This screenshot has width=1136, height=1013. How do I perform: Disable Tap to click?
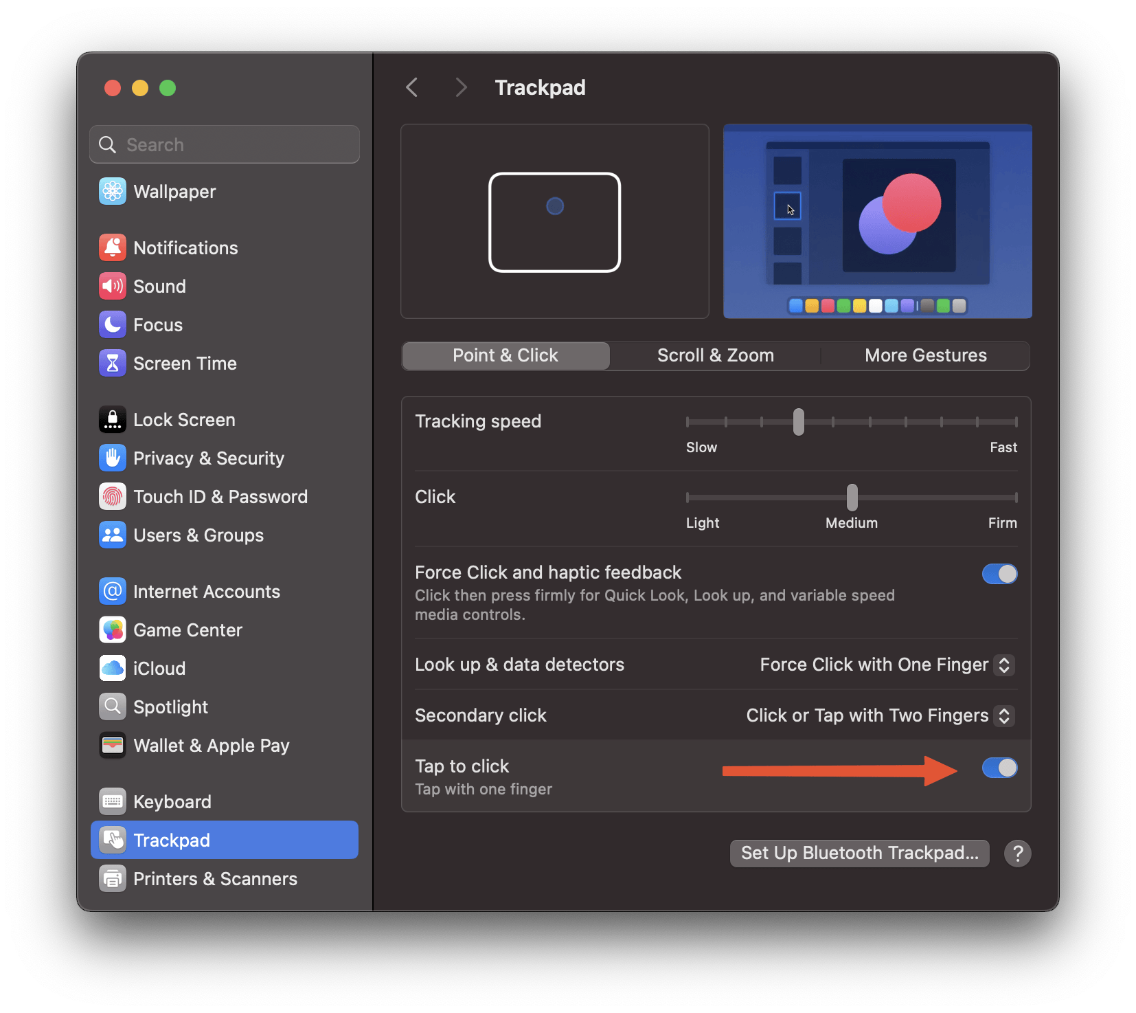tap(999, 768)
